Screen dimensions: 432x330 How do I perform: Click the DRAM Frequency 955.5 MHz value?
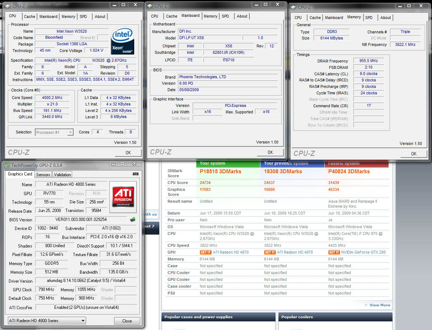(368, 61)
